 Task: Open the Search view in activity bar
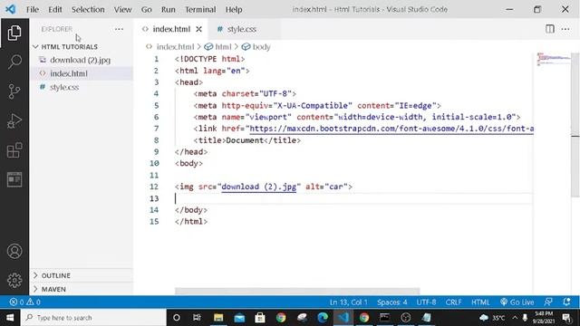(x=14, y=62)
